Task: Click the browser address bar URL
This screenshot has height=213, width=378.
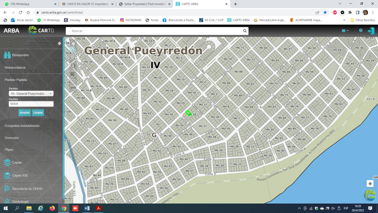Action: pyautogui.click(x=62, y=12)
